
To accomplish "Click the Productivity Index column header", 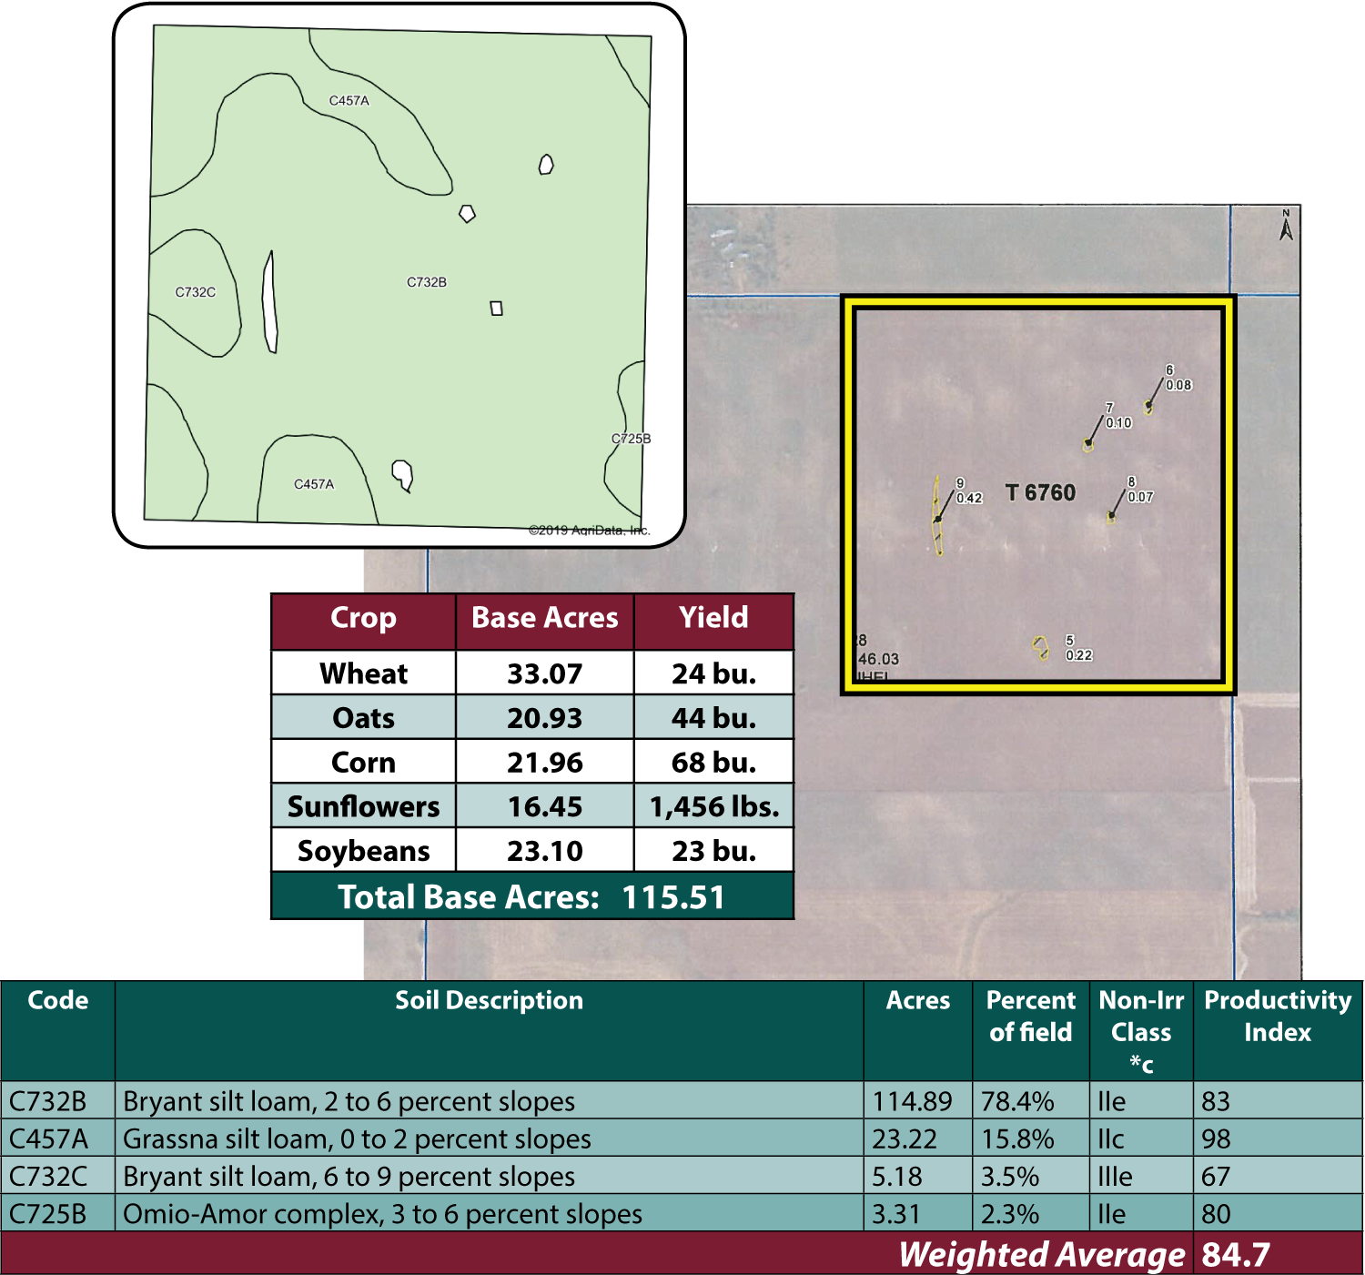I will [x=1277, y=1016].
